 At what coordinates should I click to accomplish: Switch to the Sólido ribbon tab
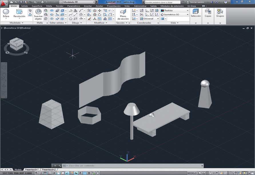[x=25, y=6]
